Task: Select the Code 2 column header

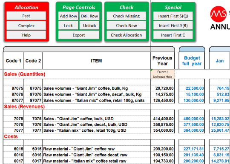Action: coord(33,61)
